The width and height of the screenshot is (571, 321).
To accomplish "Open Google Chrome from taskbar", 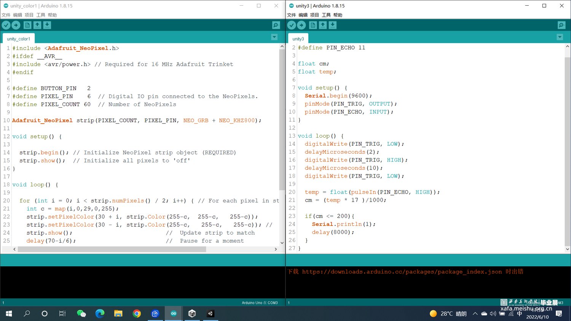I will point(137,314).
